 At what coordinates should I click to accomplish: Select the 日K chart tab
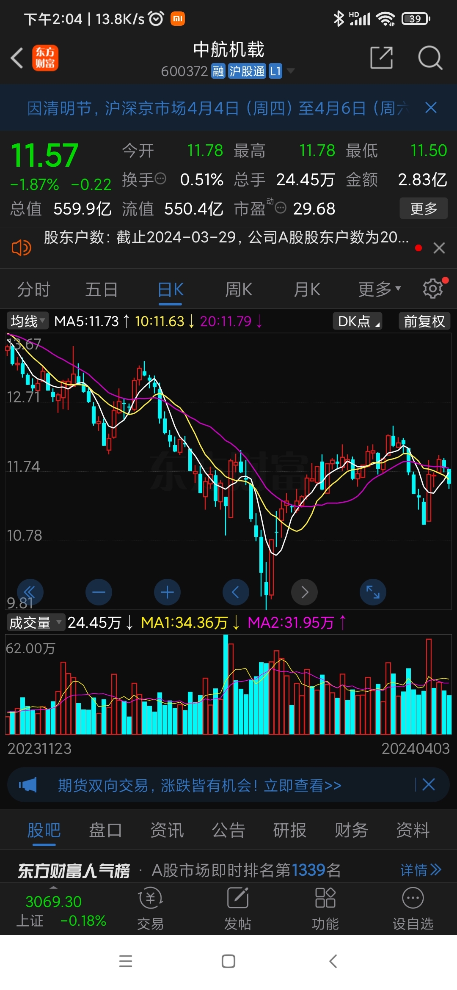click(x=171, y=290)
